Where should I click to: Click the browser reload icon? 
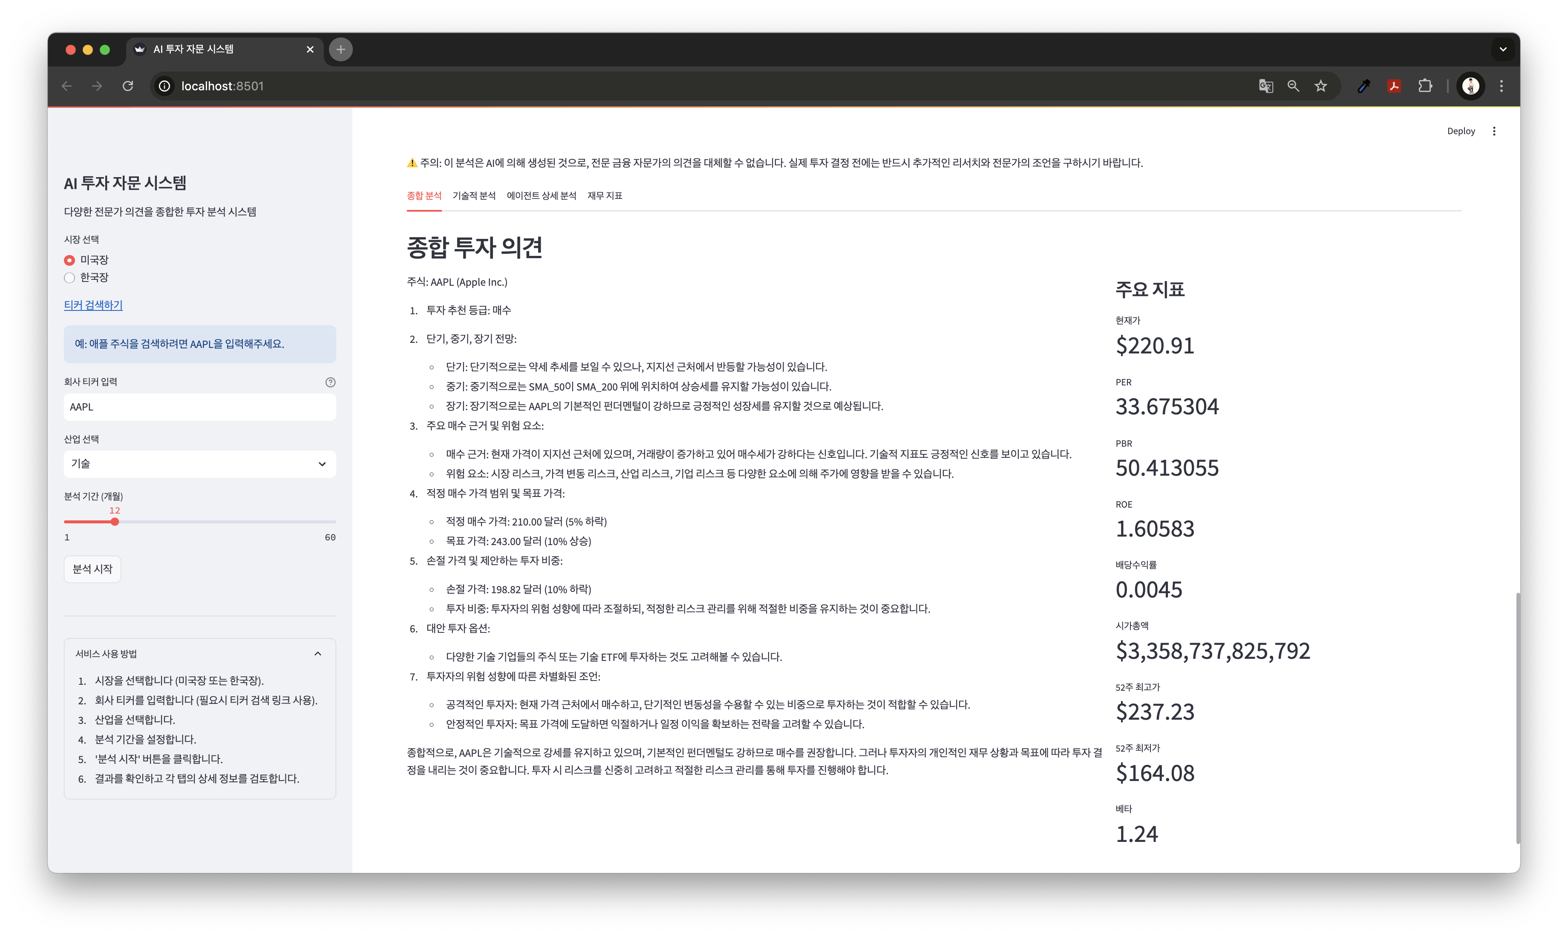pos(128,86)
